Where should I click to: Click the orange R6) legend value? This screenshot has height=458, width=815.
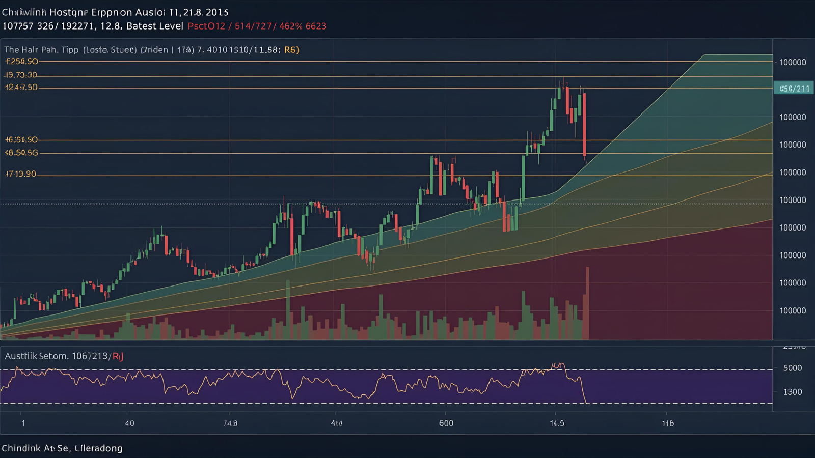click(x=291, y=50)
